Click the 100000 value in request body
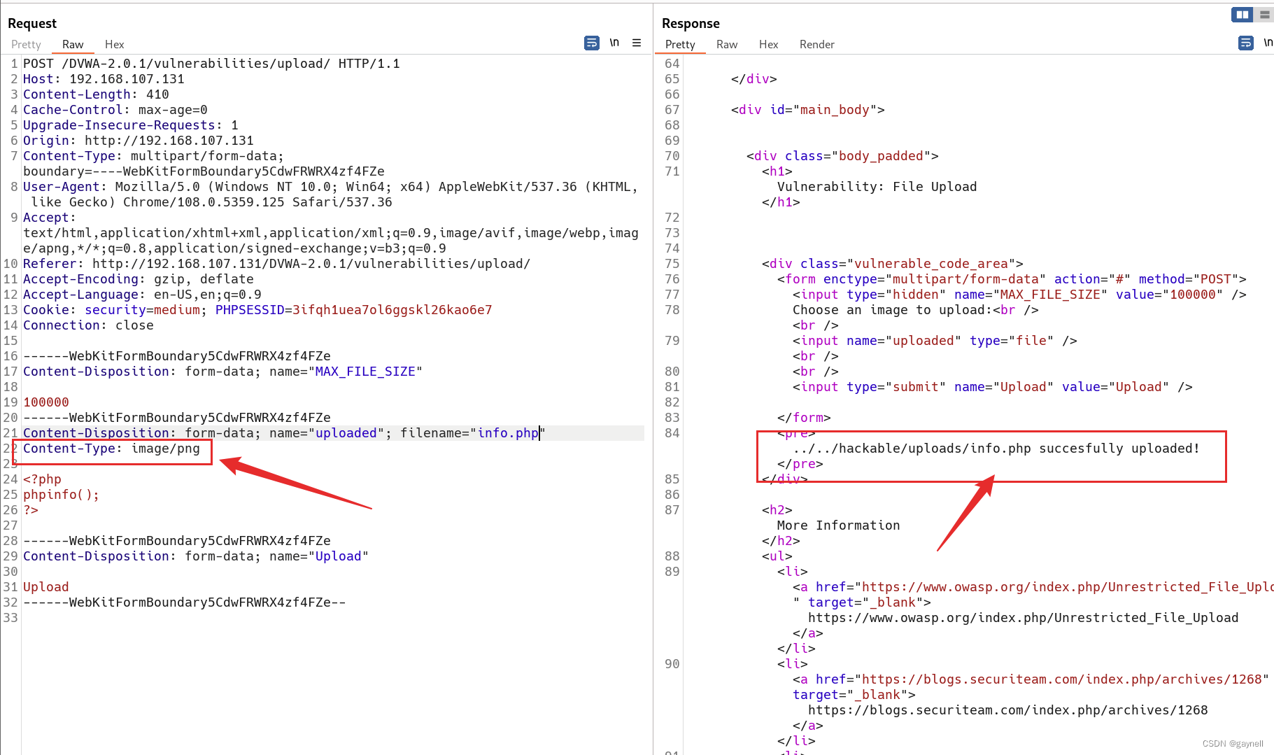Viewport: 1274px width, 755px height. tap(46, 402)
